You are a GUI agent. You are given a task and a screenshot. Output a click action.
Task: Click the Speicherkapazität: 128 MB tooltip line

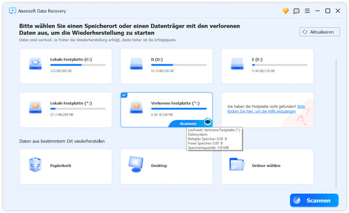pos(208,147)
